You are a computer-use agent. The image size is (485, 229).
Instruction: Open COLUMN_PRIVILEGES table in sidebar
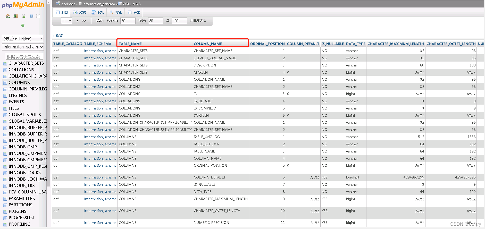tap(28, 89)
